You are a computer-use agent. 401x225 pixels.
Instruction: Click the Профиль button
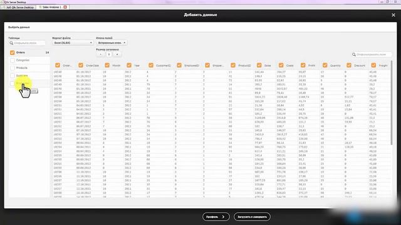216,217
